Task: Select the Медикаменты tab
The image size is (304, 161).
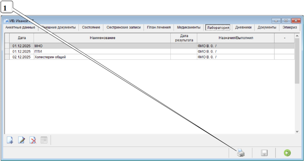Action: click(x=189, y=28)
